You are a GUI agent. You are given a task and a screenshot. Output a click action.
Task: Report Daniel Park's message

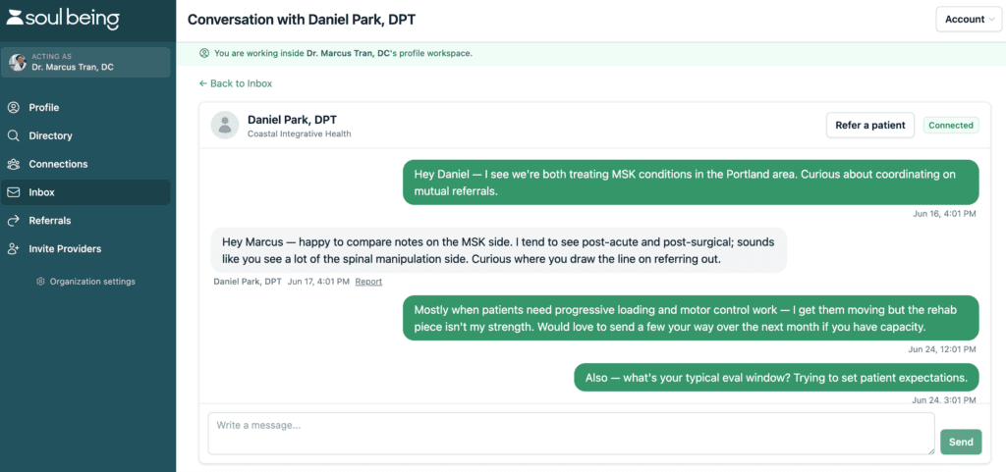[368, 282]
